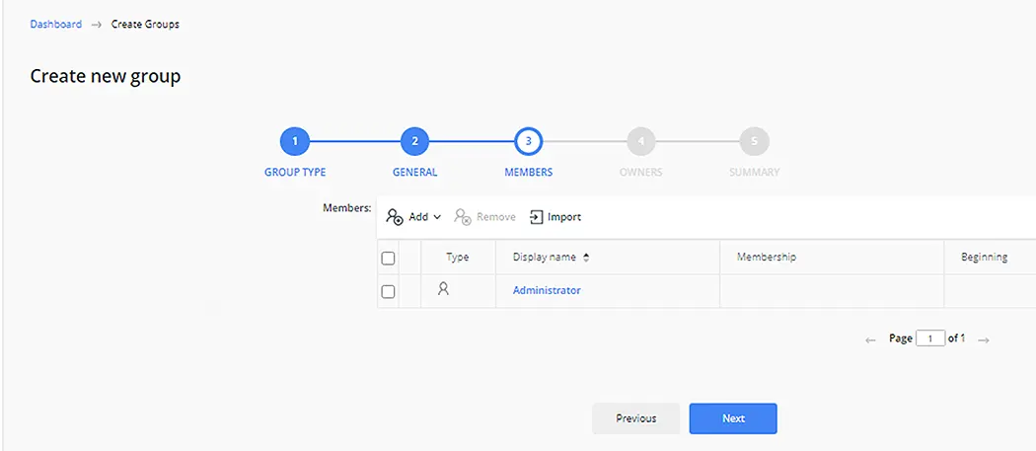Click the page number input field
This screenshot has width=1036, height=451.
click(x=930, y=338)
